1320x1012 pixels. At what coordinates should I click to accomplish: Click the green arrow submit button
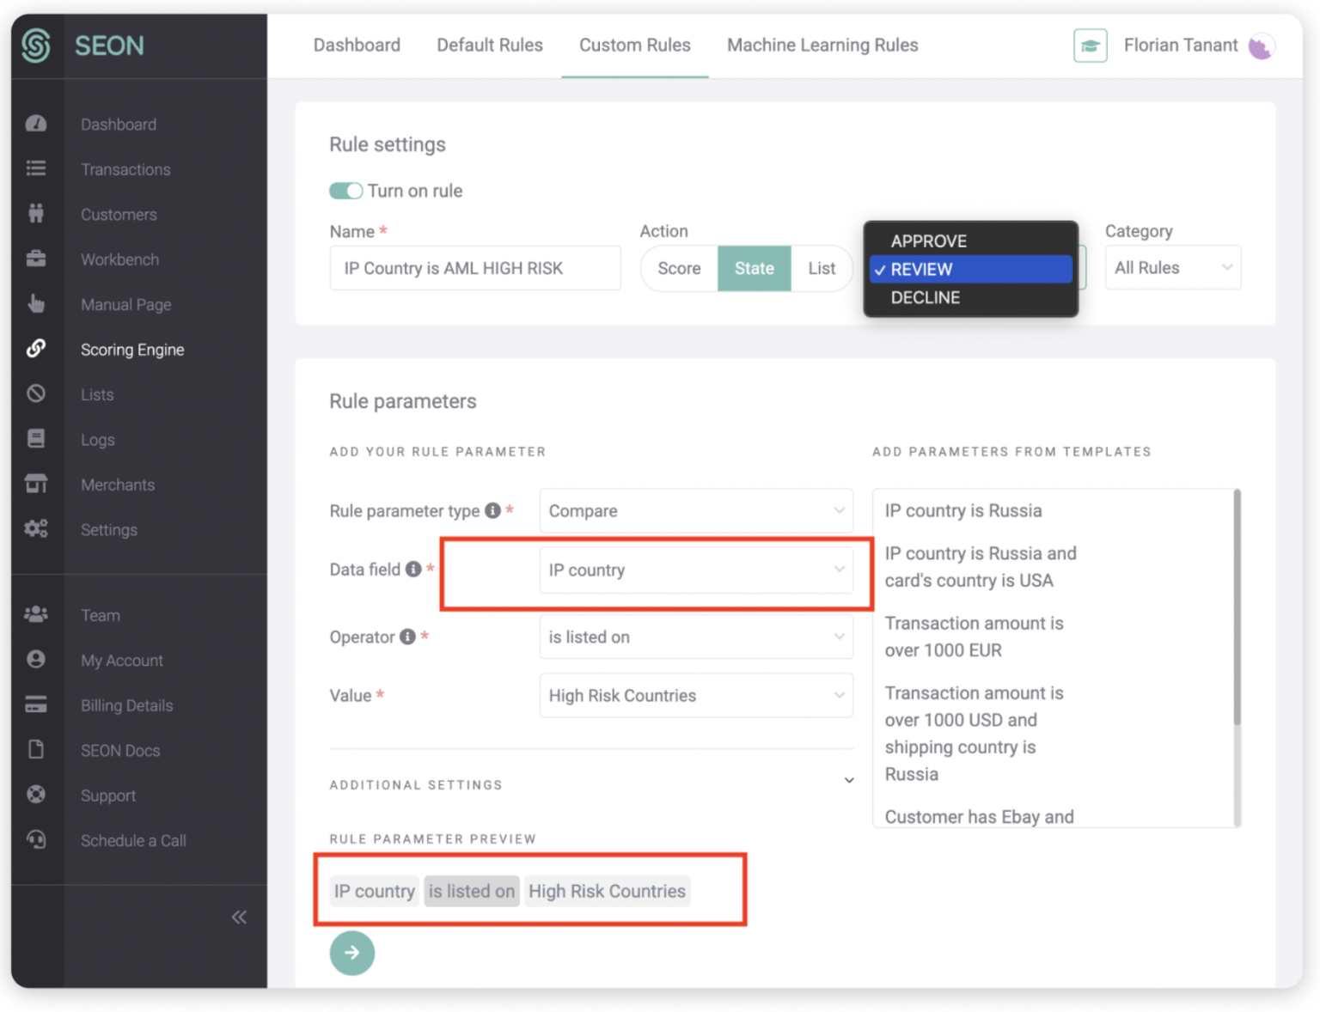tap(351, 953)
